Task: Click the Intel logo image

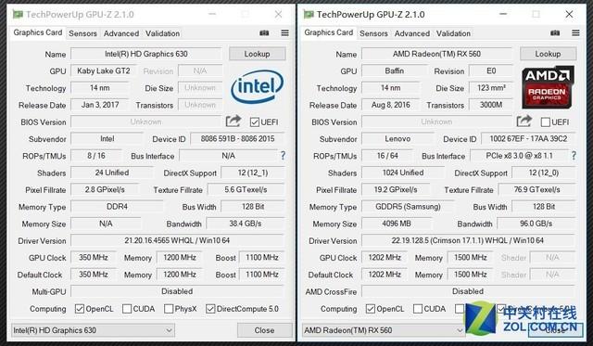Action: 258,86
